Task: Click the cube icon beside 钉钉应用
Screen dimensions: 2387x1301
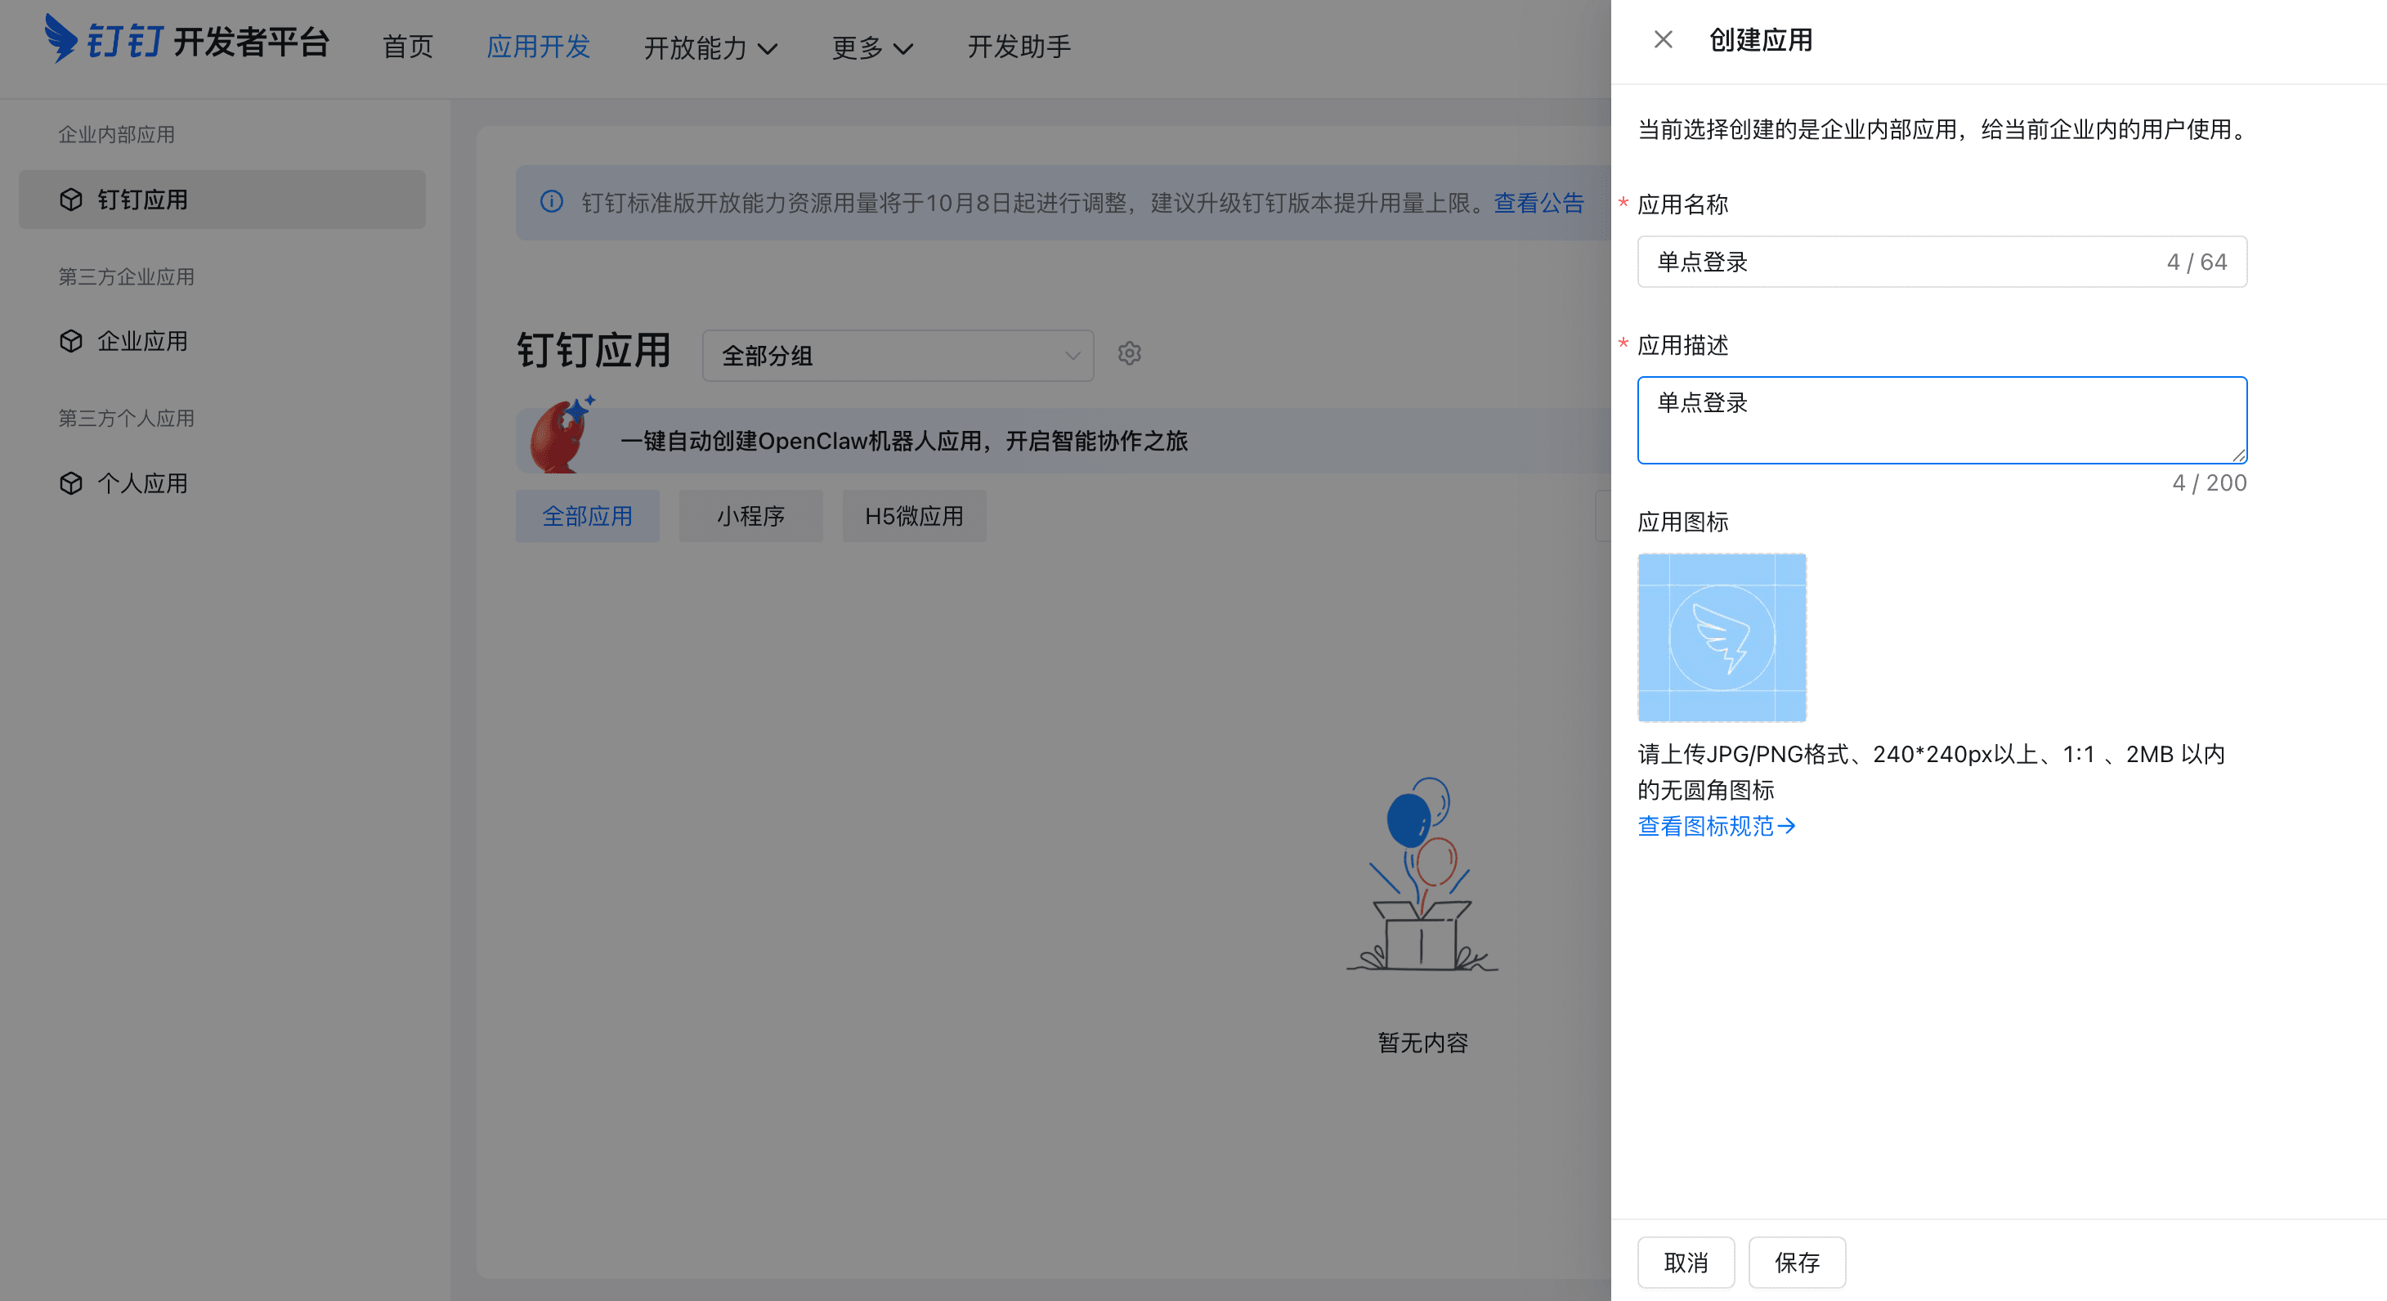Action: coord(71,200)
